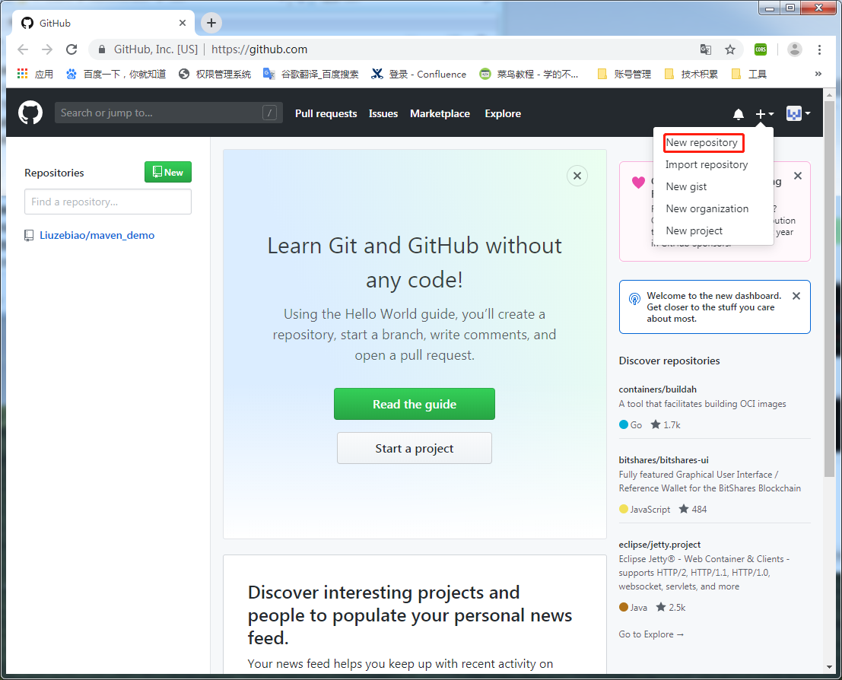Open a new browser tab

pos(211,23)
